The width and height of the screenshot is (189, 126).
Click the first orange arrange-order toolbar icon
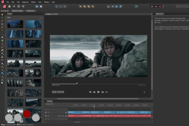(80, 7)
